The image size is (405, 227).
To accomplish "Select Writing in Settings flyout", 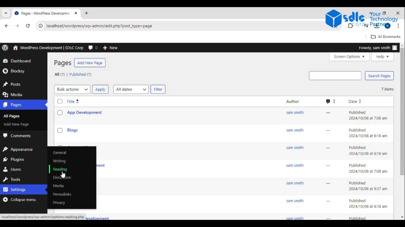I will (x=59, y=161).
